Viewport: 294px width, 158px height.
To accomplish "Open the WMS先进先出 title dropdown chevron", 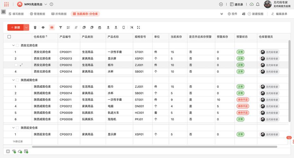I will tap(46, 4).
